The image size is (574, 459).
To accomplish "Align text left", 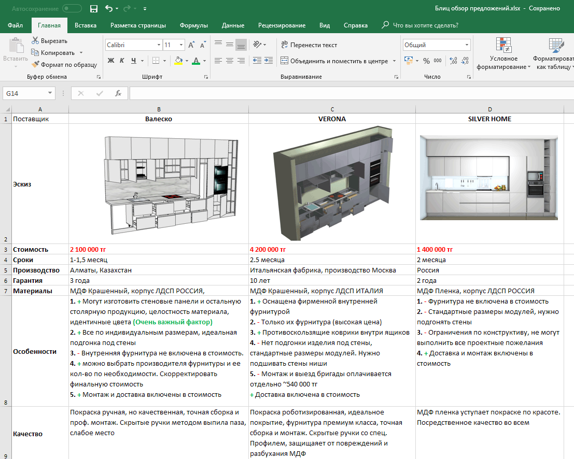I will click(218, 61).
